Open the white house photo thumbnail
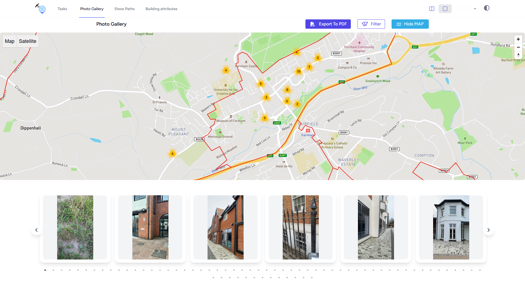 click(x=451, y=227)
